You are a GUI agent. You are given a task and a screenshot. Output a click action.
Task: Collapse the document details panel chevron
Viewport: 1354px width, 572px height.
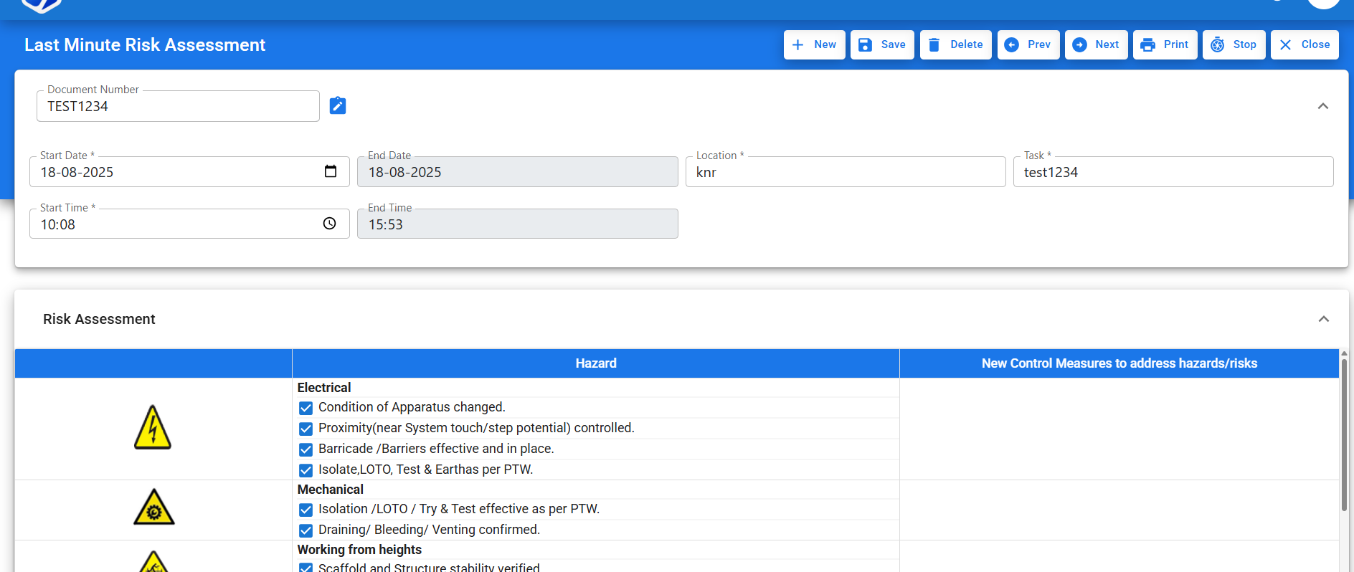click(1323, 106)
